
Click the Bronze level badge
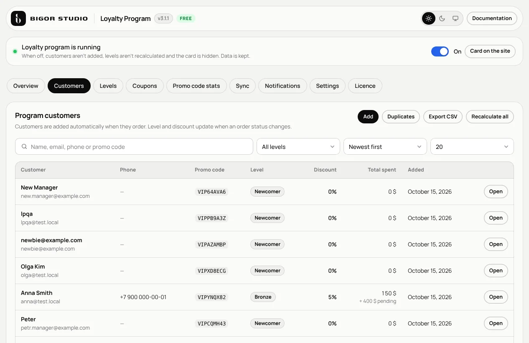pos(263,297)
